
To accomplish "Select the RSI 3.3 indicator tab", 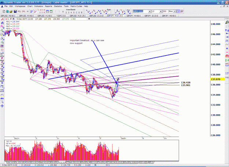I will tap(97, 162).
